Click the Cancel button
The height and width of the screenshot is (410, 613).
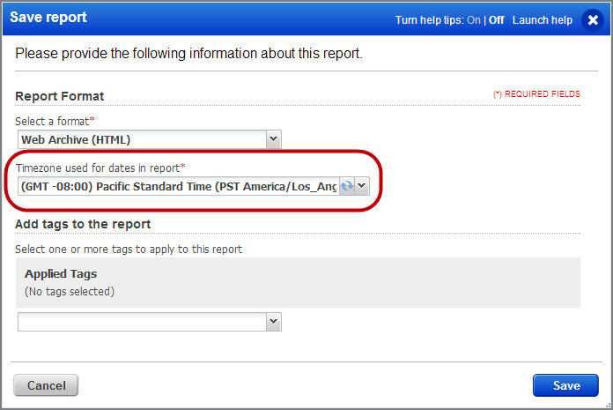pos(46,385)
